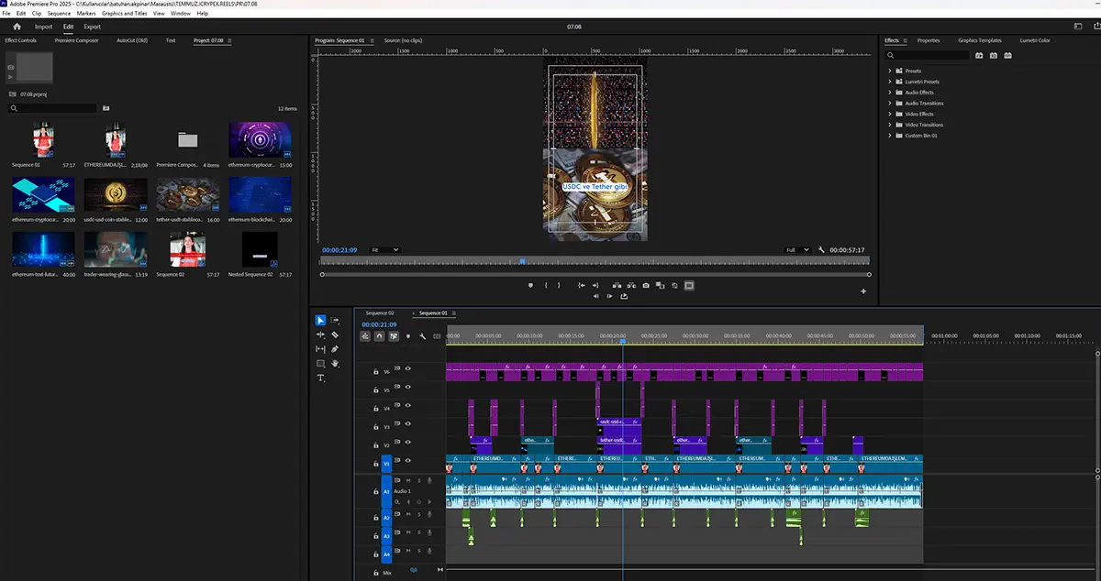Select the Rectangle tool
This screenshot has height=581, width=1101.
pyautogui.click(x=320, y=364)
